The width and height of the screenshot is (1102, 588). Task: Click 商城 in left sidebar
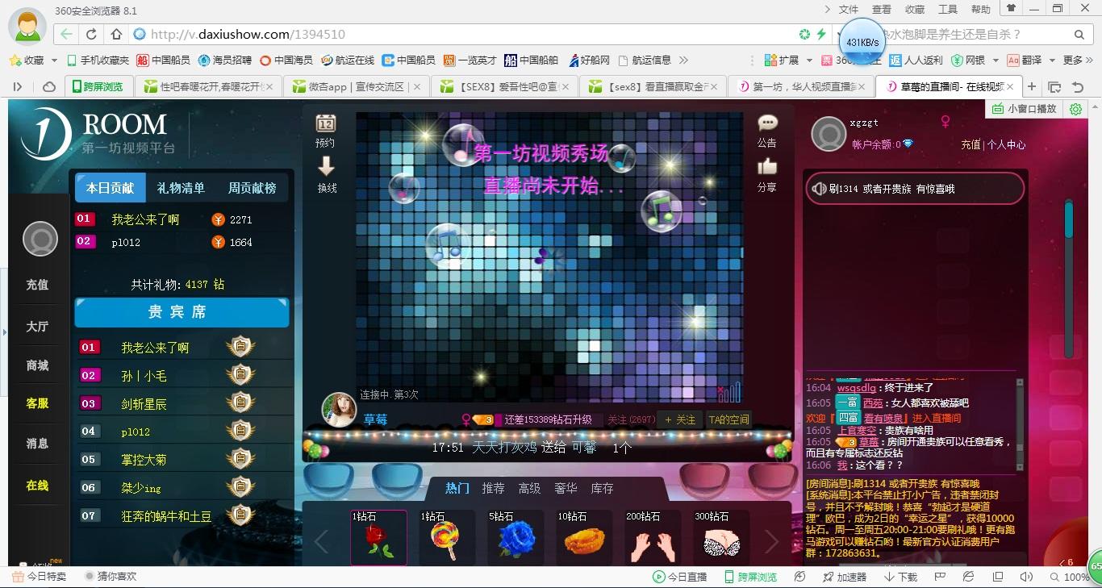pos(37,365)
